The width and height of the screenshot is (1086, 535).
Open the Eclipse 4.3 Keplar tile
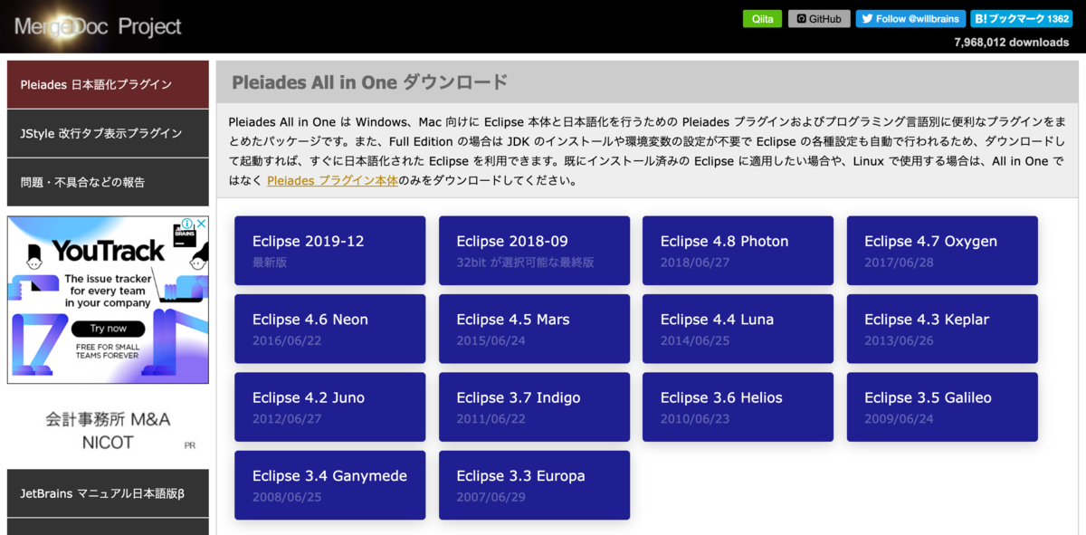[x=942, y=329]
